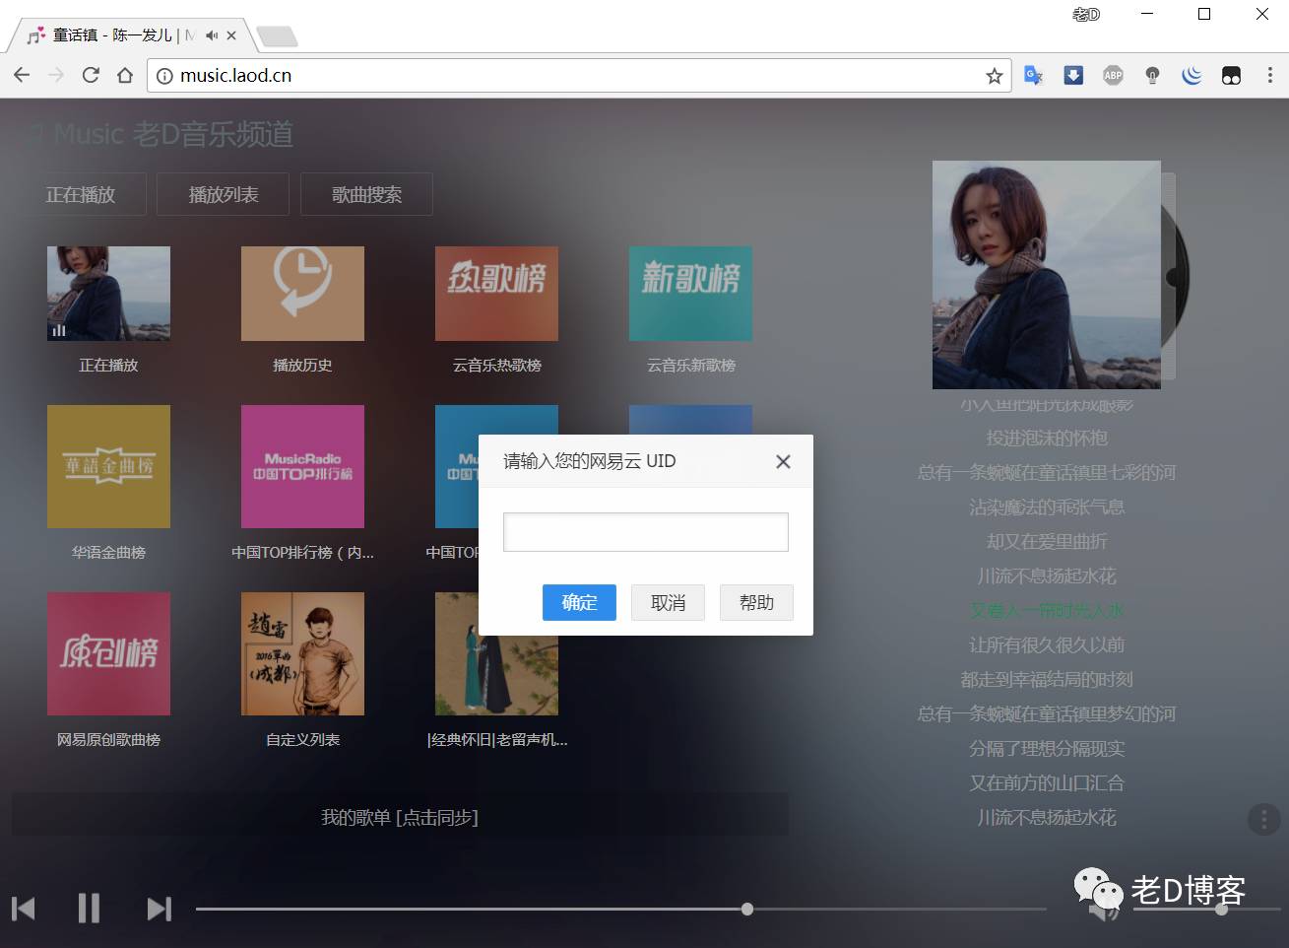Open the browser home page
The height and width of the screenshot is (948, 1289).
pyautogui.click(x=125, y=75)
